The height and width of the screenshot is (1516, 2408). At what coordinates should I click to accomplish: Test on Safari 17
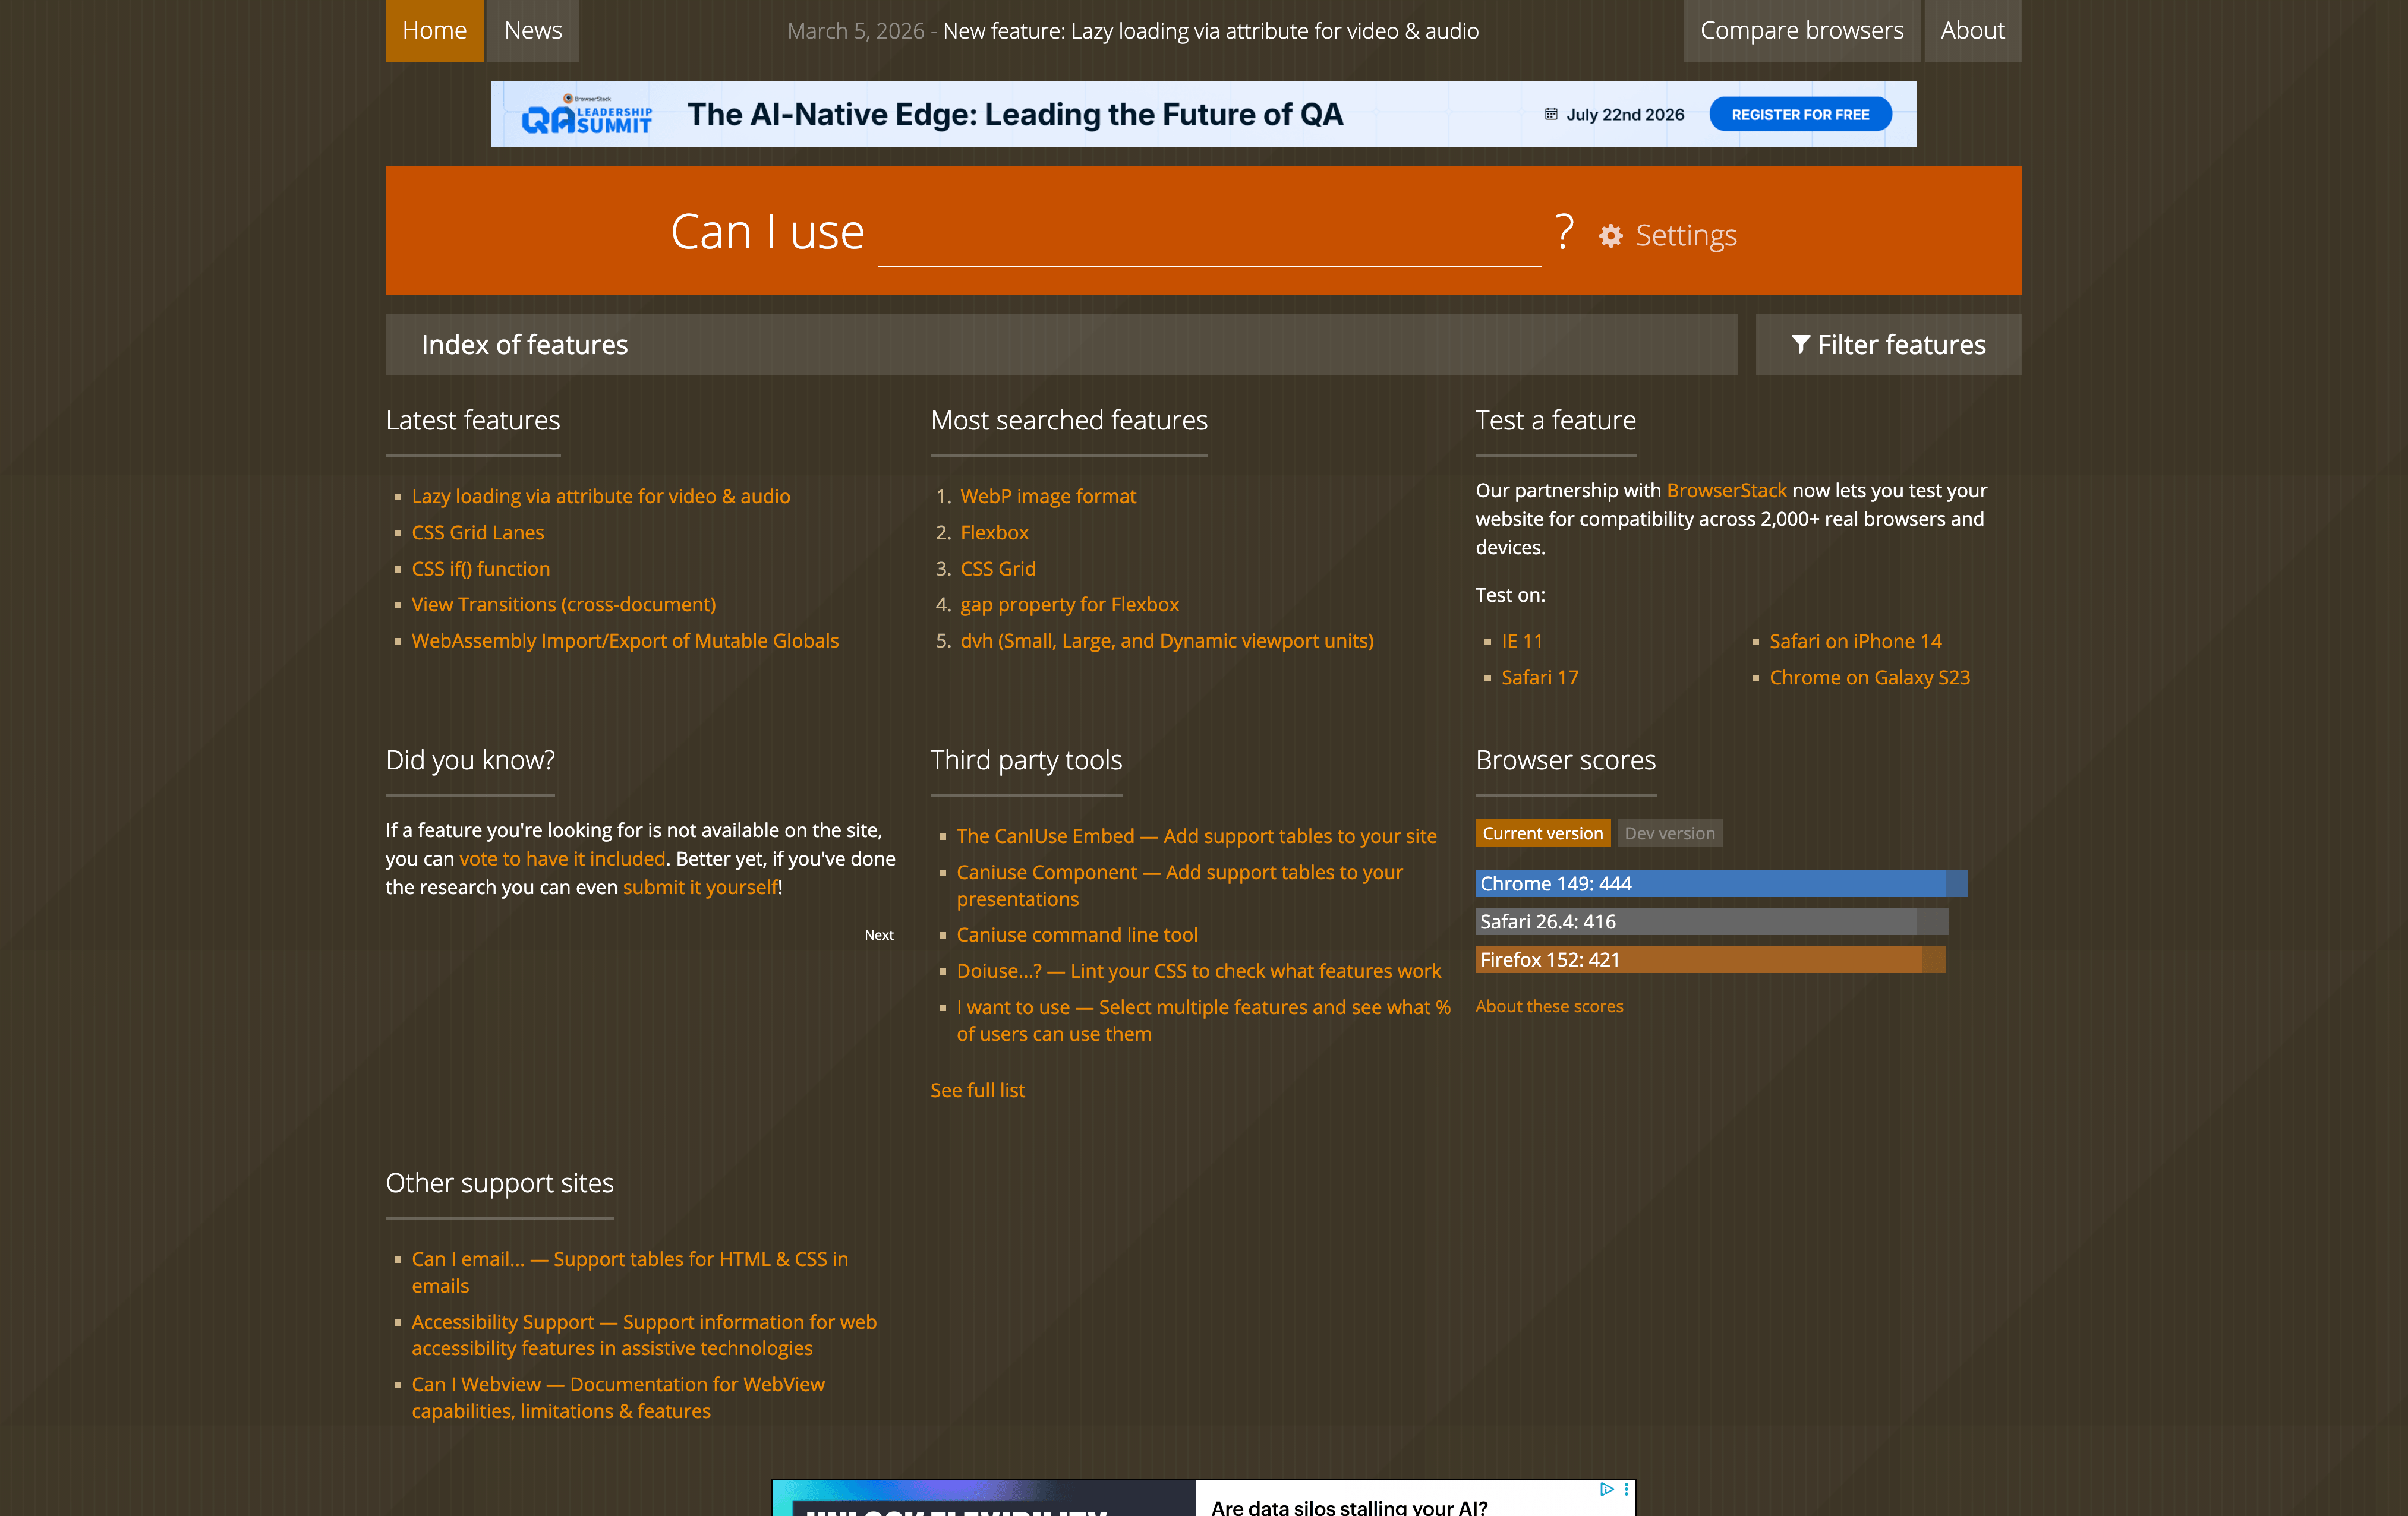pyautogui.click(x=1540, y=678)
